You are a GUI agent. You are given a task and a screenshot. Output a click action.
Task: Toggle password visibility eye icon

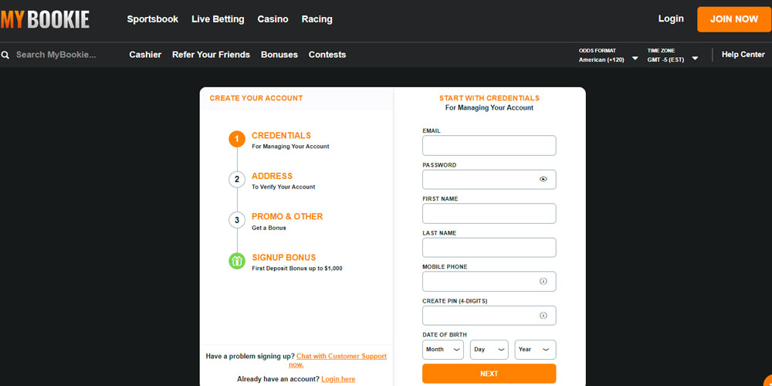(x=543, y=179)
